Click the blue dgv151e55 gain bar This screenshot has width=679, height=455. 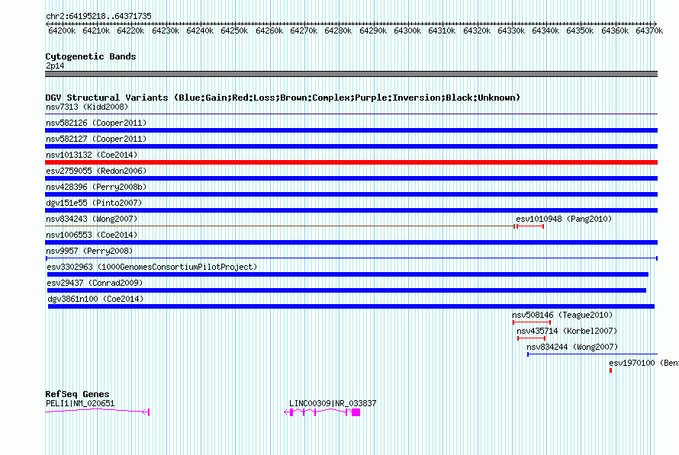351,210
